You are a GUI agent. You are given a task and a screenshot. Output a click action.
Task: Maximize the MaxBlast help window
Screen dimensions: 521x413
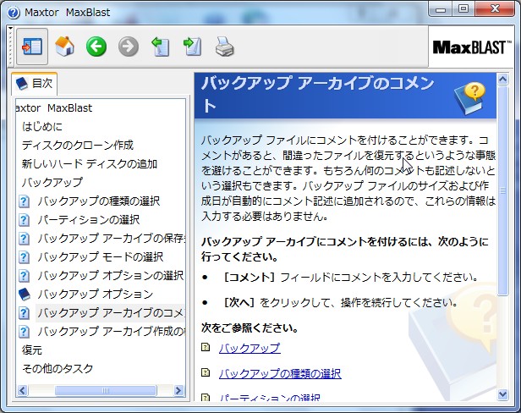[x=463, y=9]
